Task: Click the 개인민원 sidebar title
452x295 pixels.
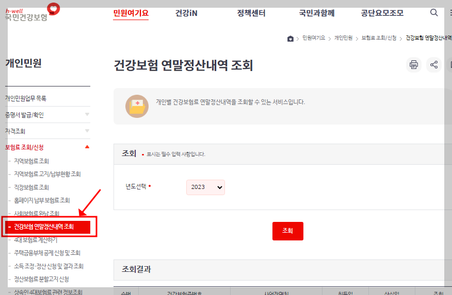Action: [x=23, y=63]
